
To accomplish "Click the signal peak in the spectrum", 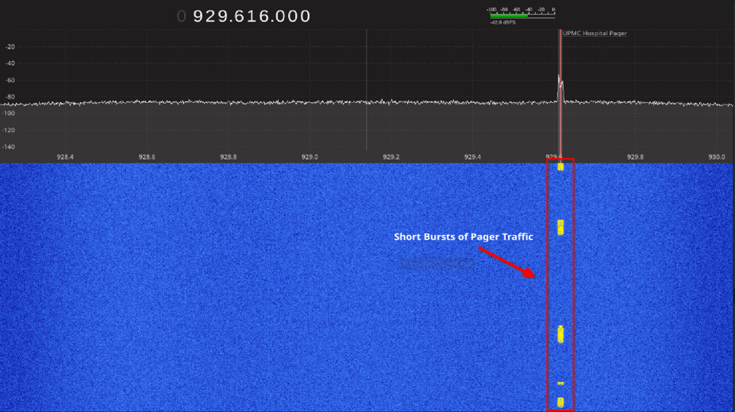I will 560,80.
